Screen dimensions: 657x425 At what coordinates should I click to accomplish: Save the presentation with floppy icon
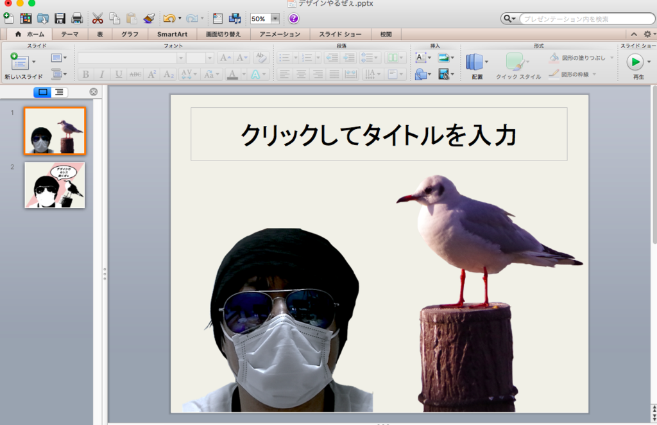[x=60, y=19]
